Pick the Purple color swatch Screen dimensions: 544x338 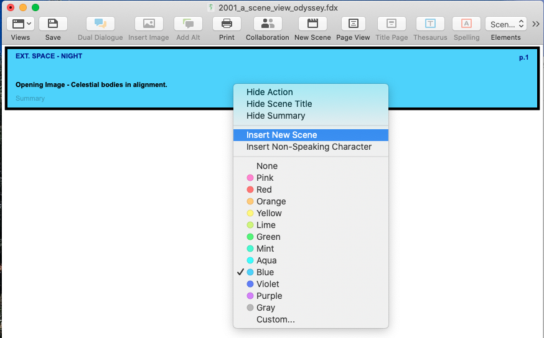[x=269, y=296]
